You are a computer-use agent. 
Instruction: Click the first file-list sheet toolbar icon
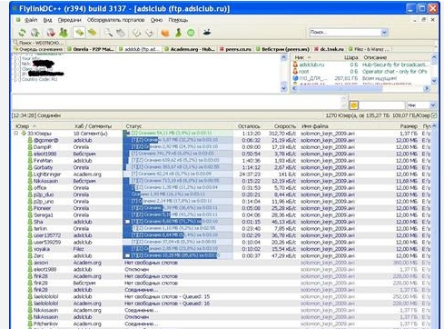tap(137, 33)
